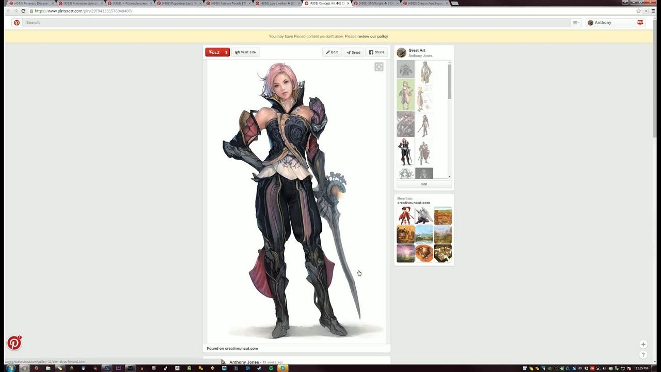Image resolution: width=661 pixels, height=372 pixels.
Task: Switch to the Puppeteer Lee's browser tab
Action: [x=179, y=3]
